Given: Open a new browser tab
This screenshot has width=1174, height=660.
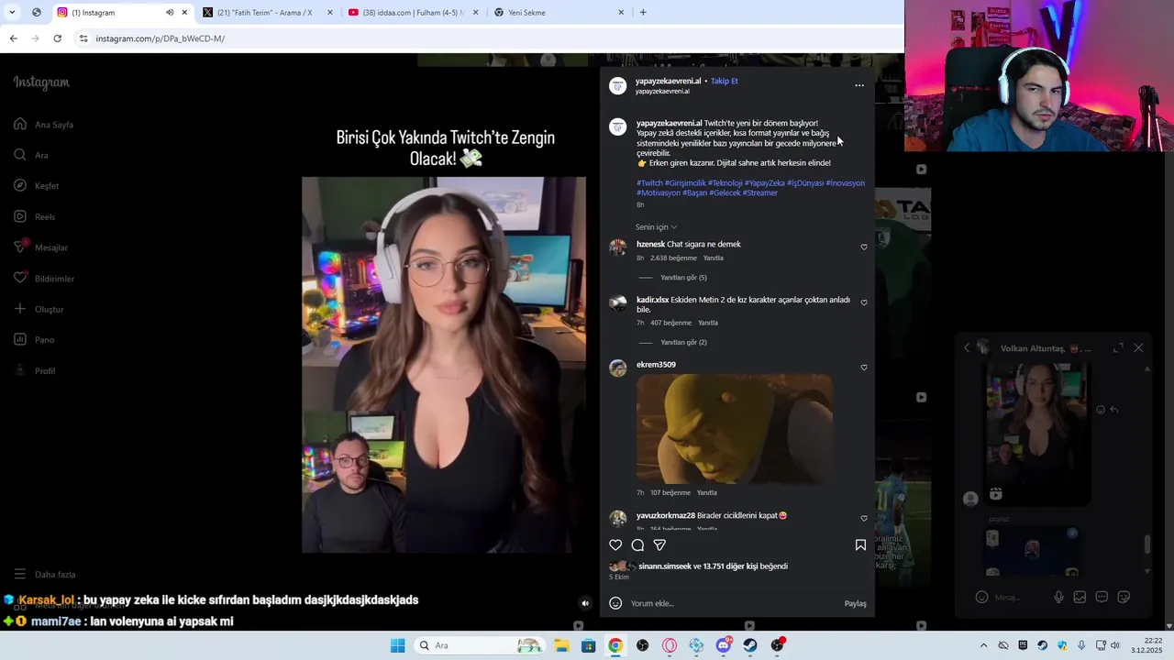Looking at the screenshot, I should click(643, 13).
